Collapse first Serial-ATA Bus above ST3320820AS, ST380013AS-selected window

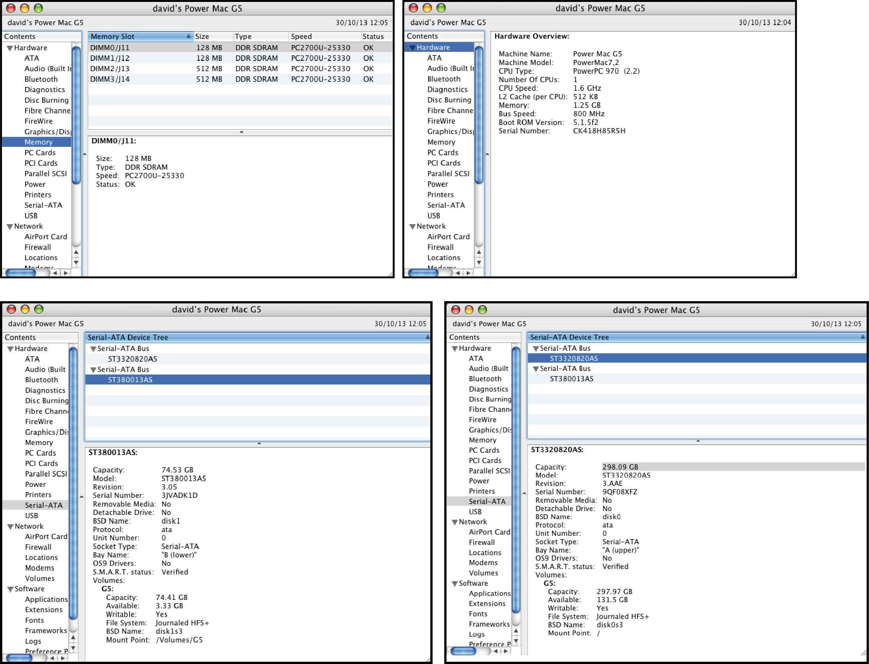tap(93, 349)
